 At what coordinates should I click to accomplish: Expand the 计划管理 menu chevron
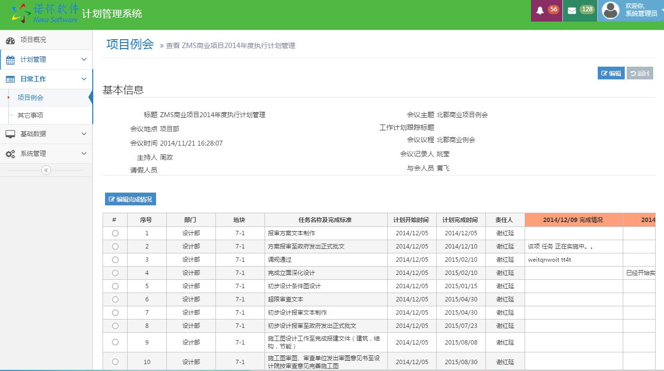(x=84, y=60)
